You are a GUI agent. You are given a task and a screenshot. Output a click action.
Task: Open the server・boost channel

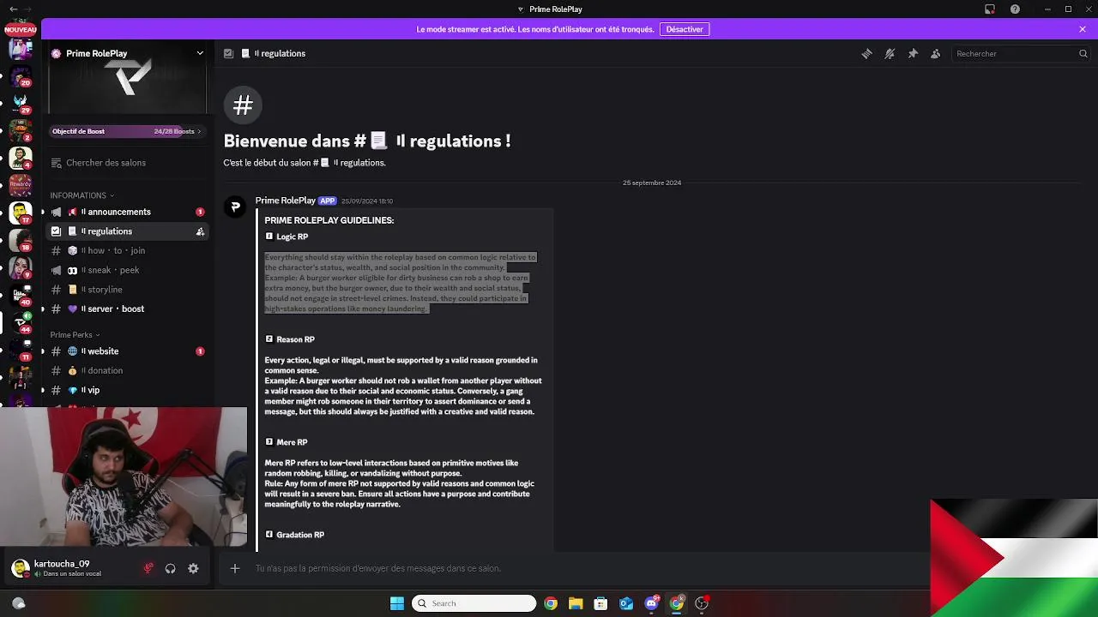(127, 308)
